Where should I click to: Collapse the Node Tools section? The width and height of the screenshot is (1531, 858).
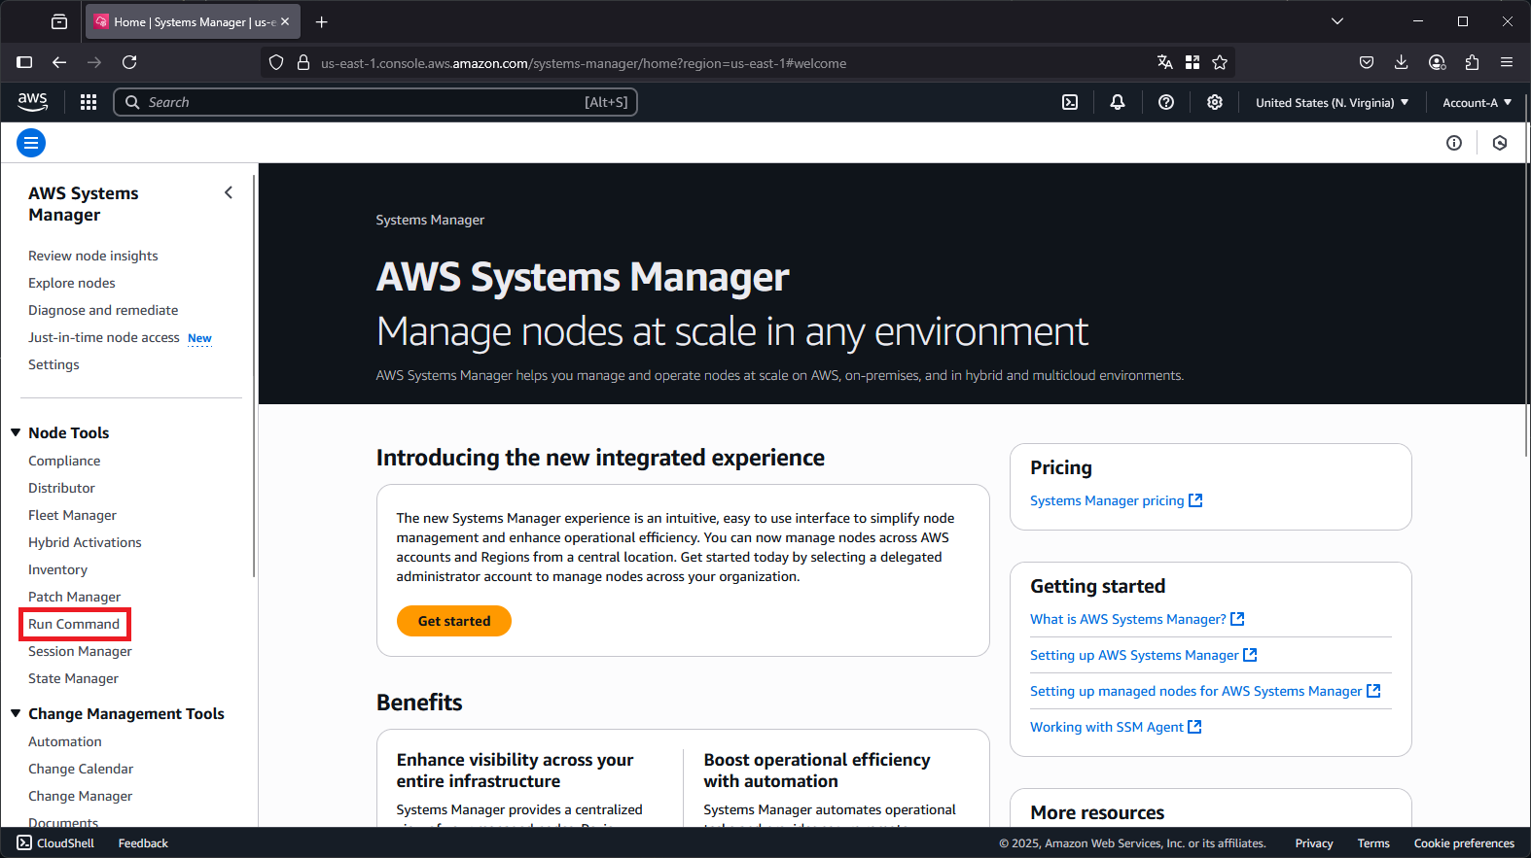(x=16, y=432)
